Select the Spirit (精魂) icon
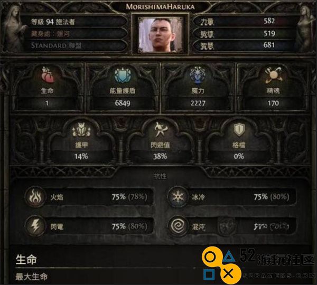 tap(273, 75)
